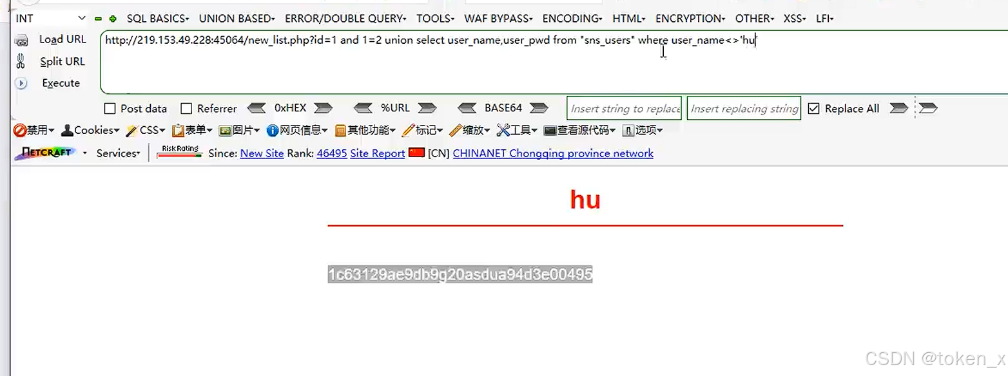Screen dimensions: 1008x376
Task: Click inside the HackBar URL text area
Action: (554, 62)
